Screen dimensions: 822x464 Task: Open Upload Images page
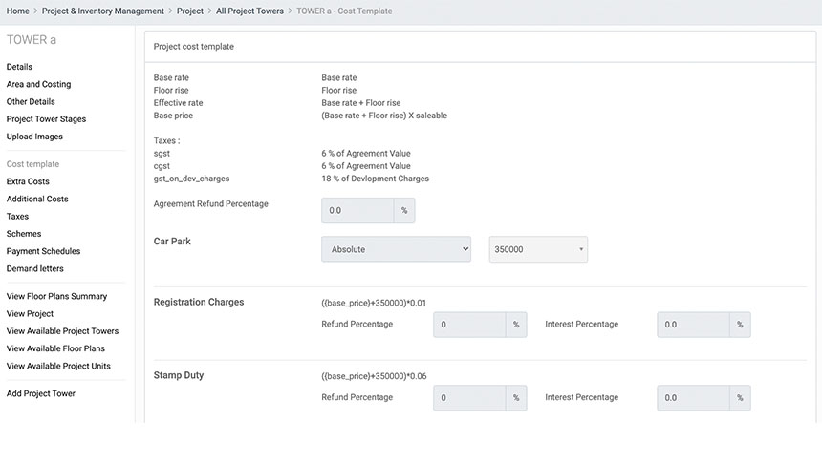click(x=34, y=137)
